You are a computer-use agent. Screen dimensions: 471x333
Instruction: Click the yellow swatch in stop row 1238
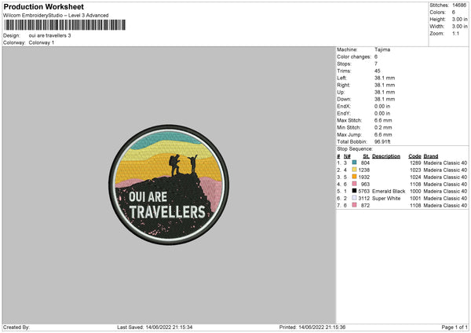tap(355, 170)
